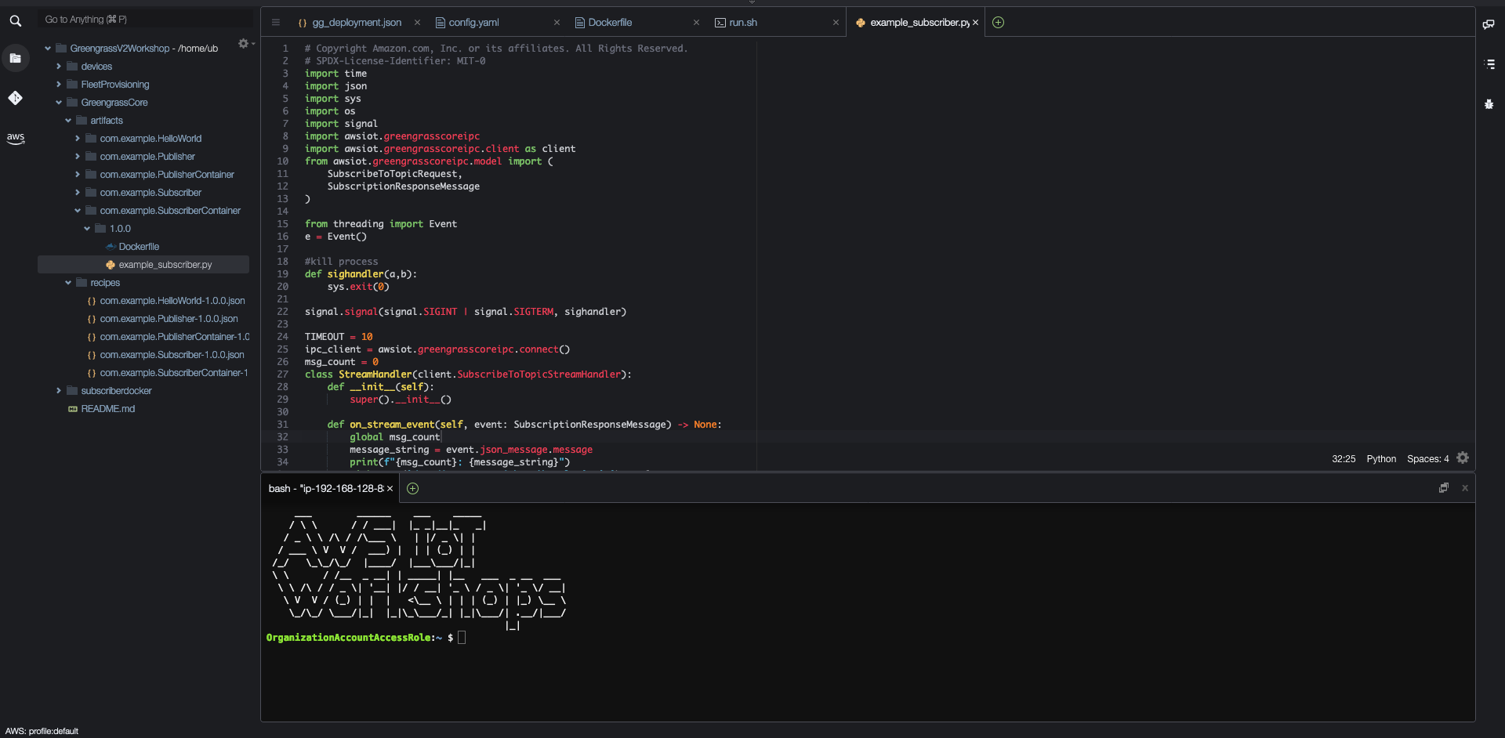Open the search icon in left sidebar
The image size is (1505, 738).
15,21
